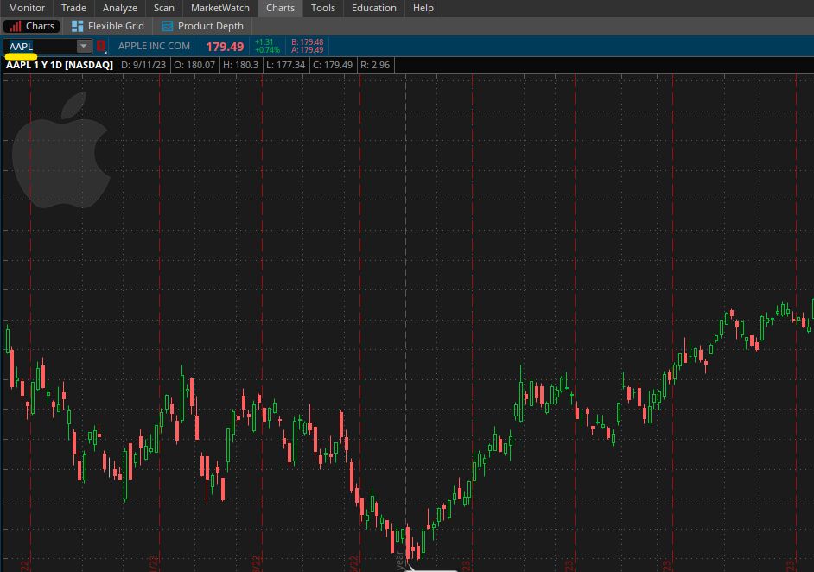Click the APPLE INC COM description label
The height and width of the screenshot is (572, 814).
pyautogui.click(x=154, y=46)
